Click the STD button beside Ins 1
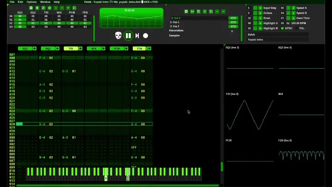This screenshot has width=332, height=187. (233, 22)
